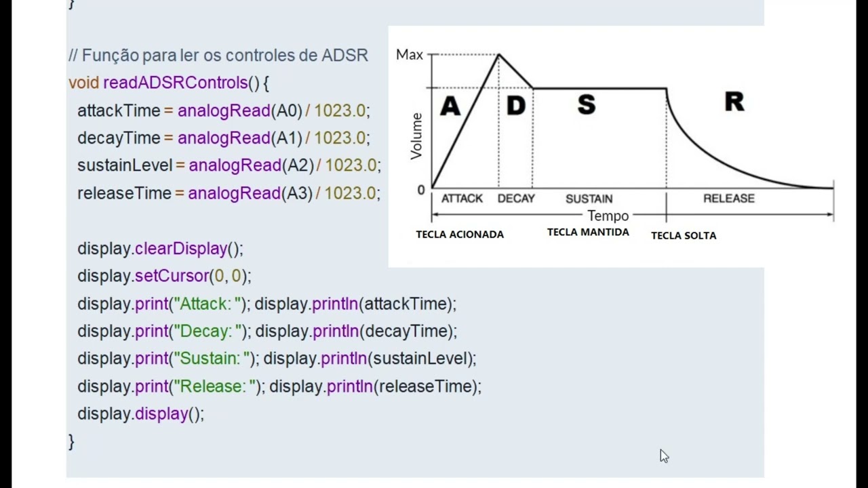Click the ADSR comment line in code
This screenshot has height=488, width=868.
pos(218,56)
